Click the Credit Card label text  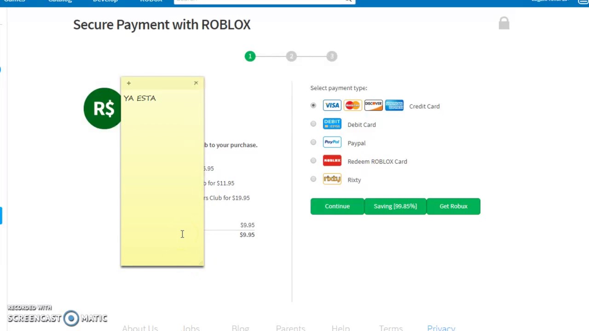(x=424, y=106)
